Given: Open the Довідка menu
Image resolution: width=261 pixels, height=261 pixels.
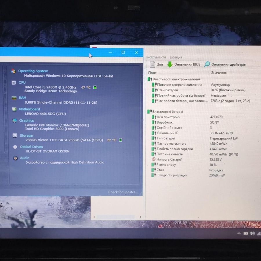Looking at the screenshot, I should click(x=176, y=57).
